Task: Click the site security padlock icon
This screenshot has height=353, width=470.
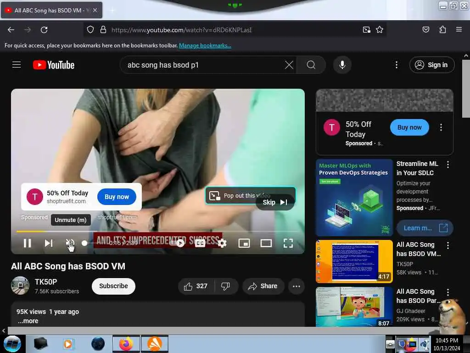Action: (103, 30)
